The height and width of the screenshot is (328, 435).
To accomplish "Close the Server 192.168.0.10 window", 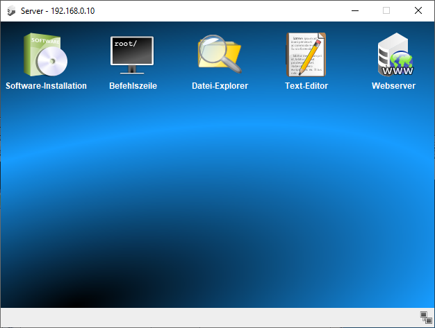I will [x=418, y=11].
